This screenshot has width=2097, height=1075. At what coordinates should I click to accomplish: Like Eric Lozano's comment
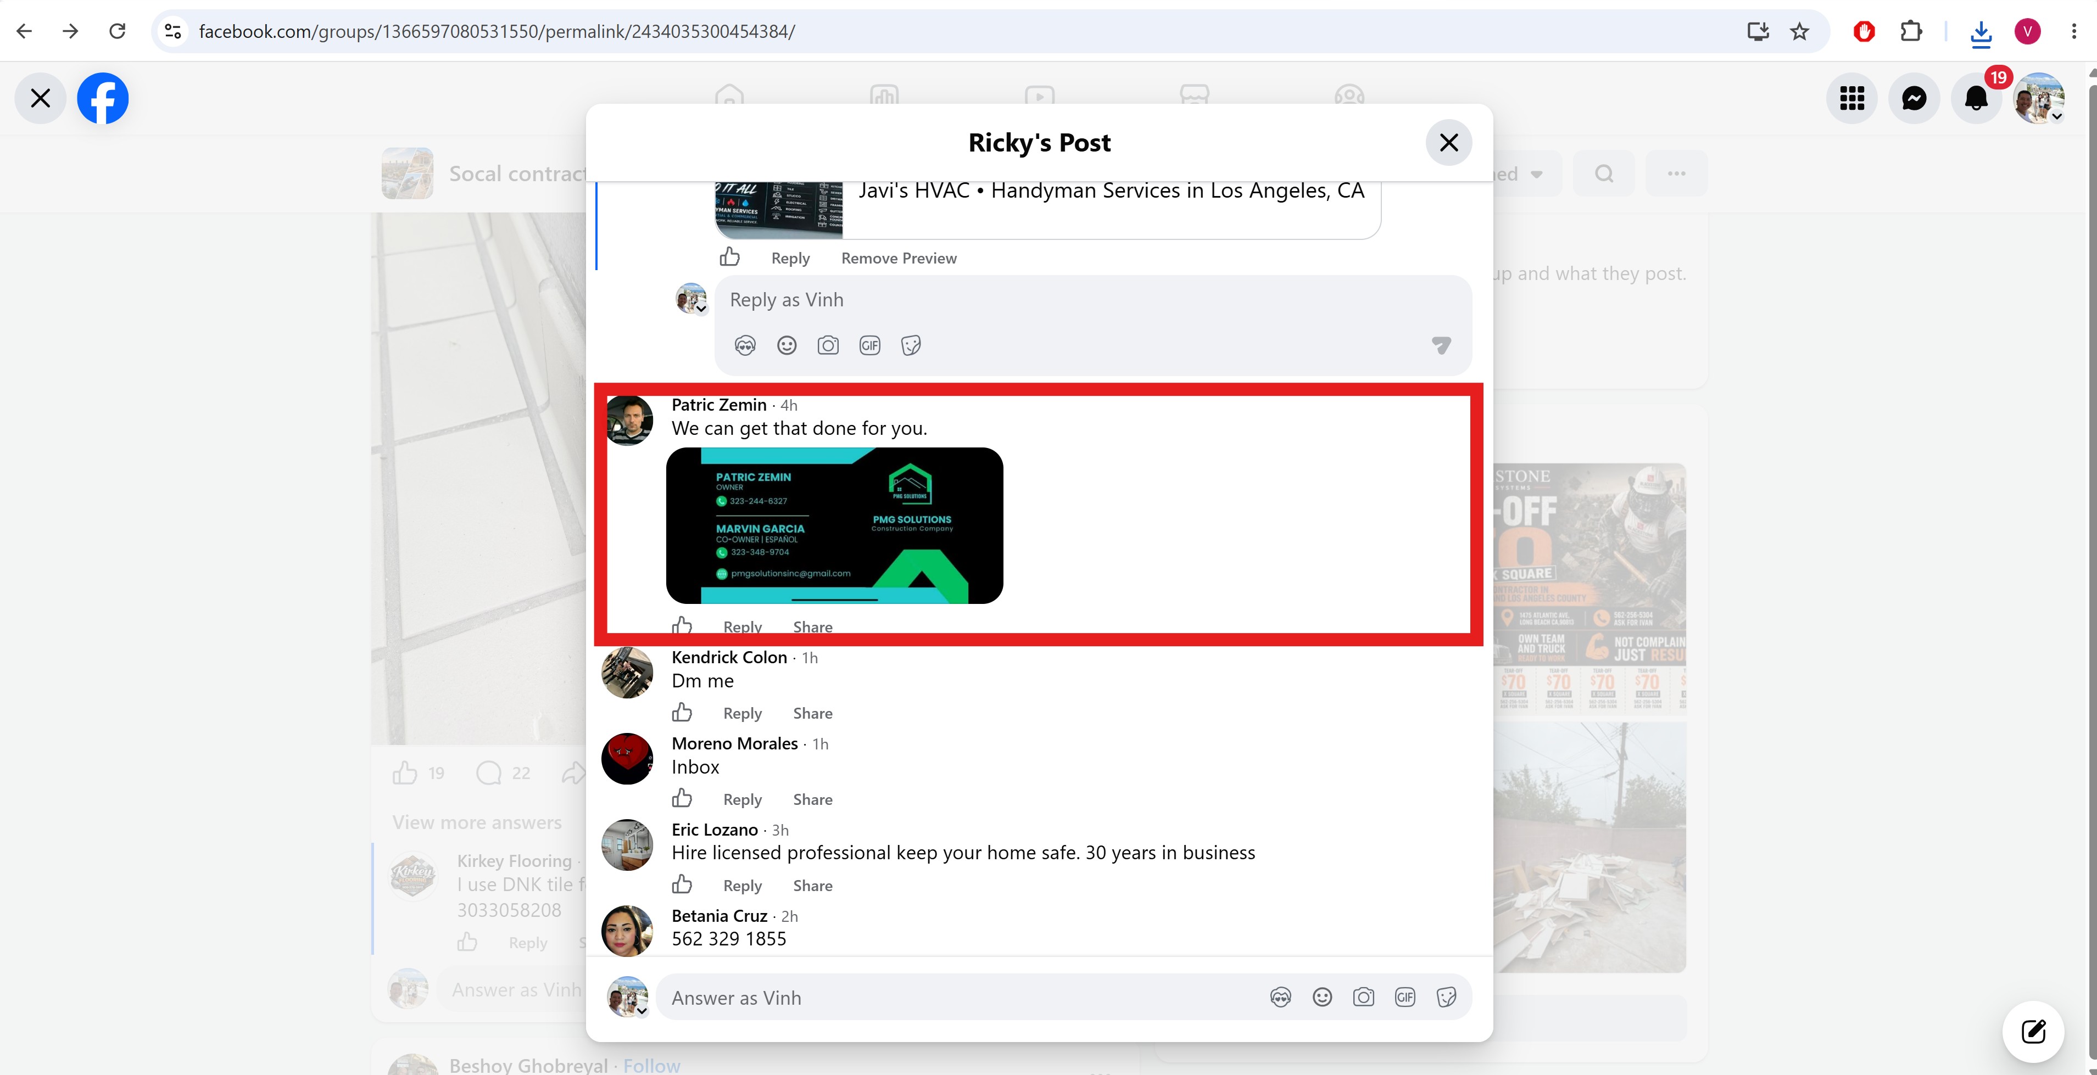682,886
